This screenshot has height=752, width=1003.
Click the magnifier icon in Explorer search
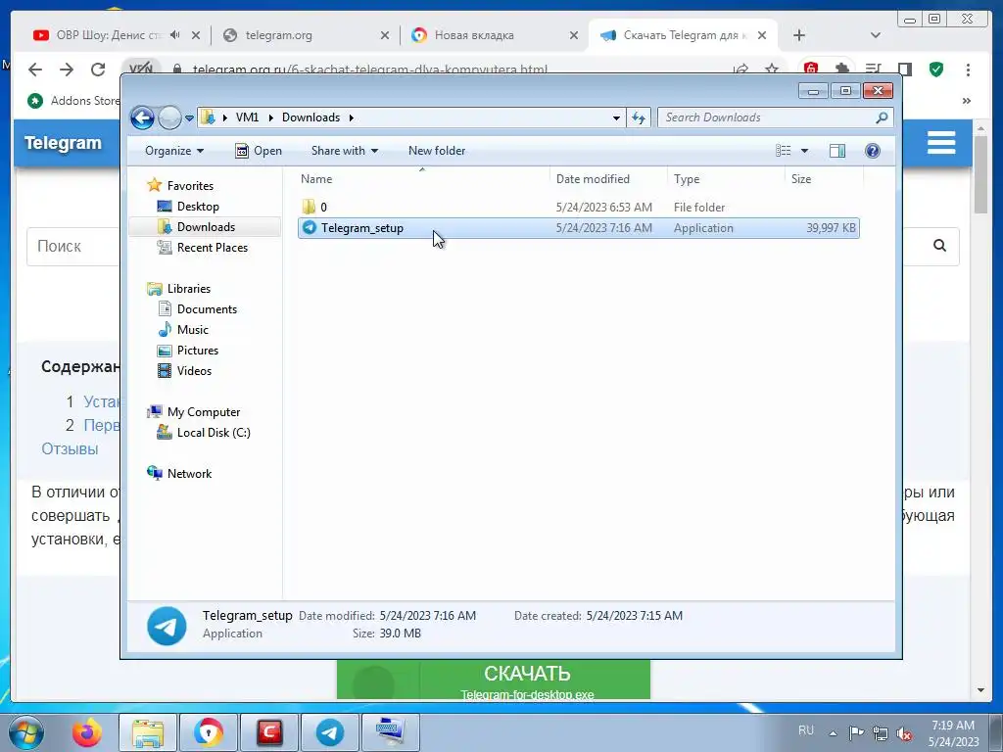[883, 117]
